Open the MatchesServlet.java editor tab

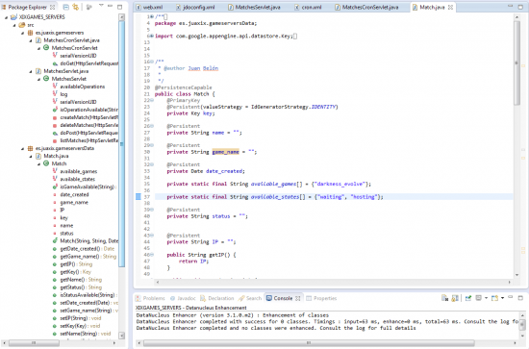(254, 7)
